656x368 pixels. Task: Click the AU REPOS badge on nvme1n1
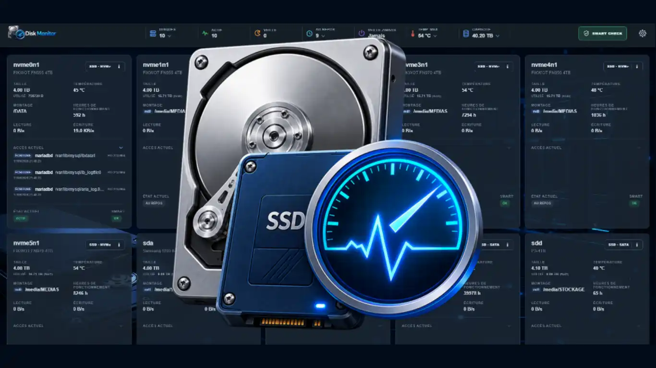tap(154, 203)
